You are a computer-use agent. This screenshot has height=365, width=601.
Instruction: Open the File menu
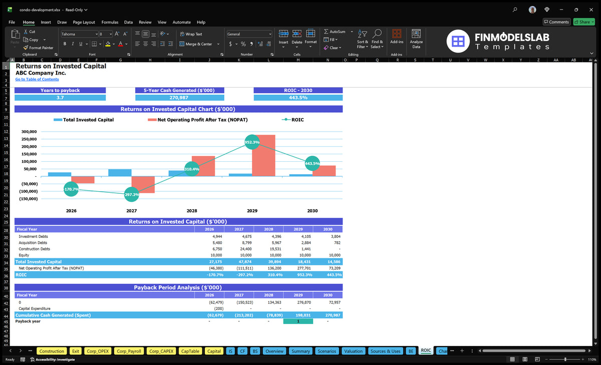coord(12,22)
